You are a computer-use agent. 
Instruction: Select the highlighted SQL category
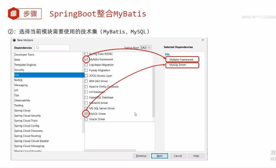point(49,75)
